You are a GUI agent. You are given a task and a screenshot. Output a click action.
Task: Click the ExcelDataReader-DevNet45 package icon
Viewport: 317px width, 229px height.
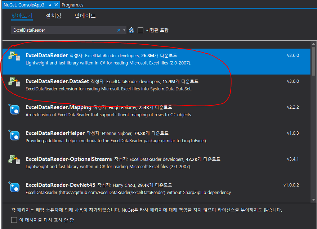click(14, 187)
